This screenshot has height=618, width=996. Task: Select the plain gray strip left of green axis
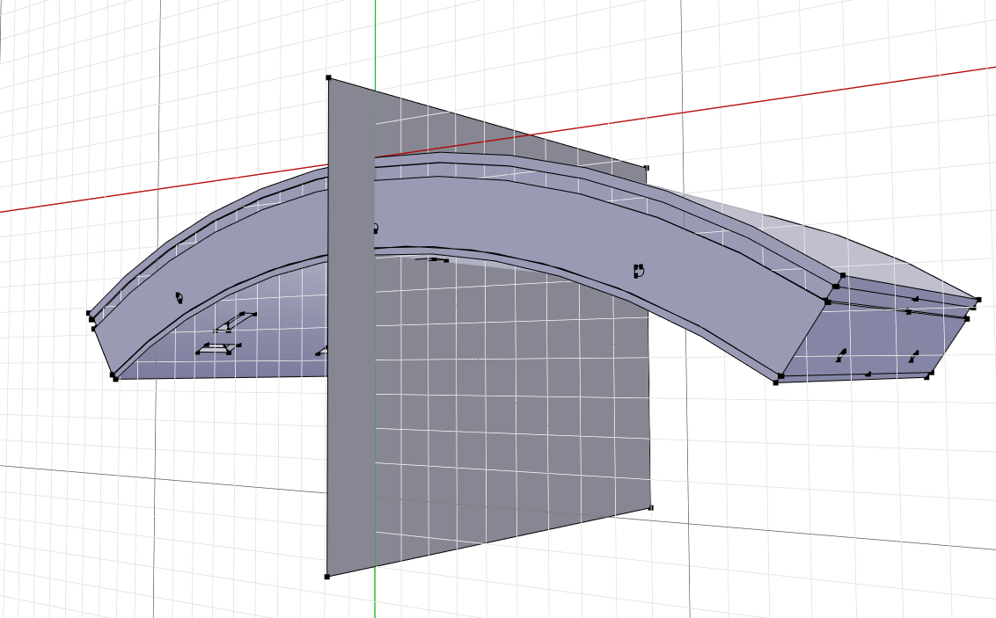click(x=351, y=381)
